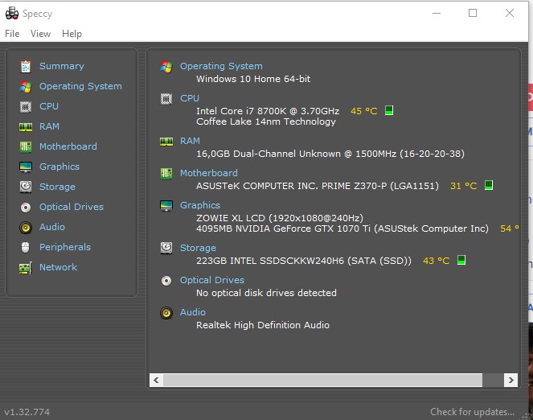533x420 pixels.
Task: Click the Storage drive icon in sidebar
Action: 26,187
